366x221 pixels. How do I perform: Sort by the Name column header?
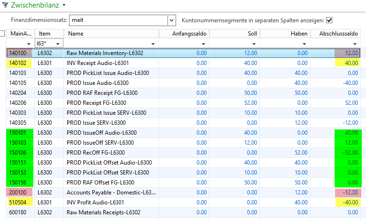[76, 33]
